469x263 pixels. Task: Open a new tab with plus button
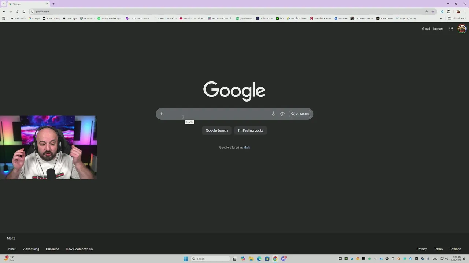point(53,4)
